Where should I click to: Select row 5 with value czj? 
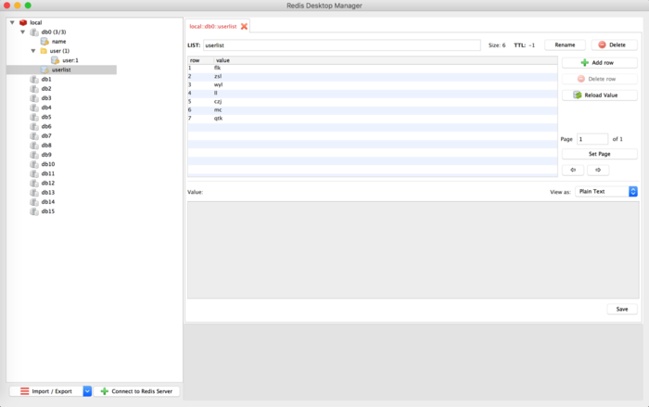click(x=373, y=101)
